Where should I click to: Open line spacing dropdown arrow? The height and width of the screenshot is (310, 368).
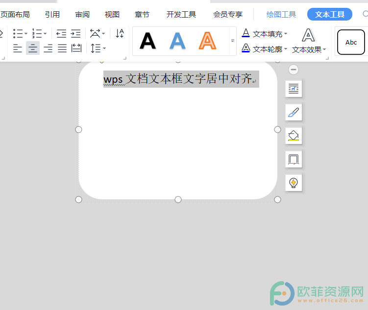(x=104, y=48)
